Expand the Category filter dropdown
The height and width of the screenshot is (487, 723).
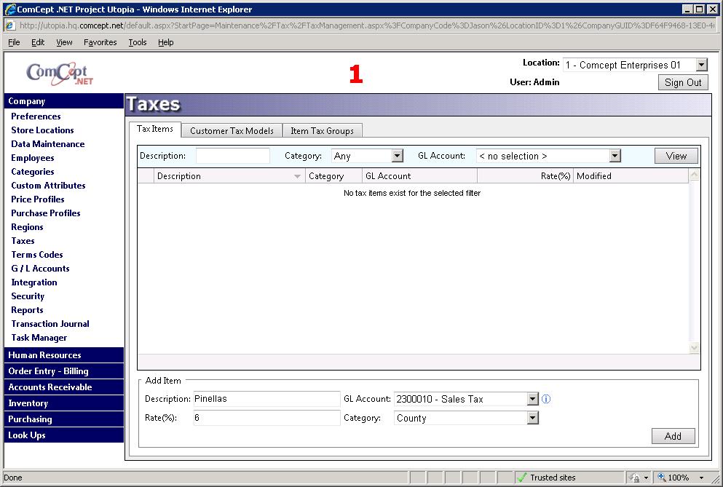tap(397, 156)
